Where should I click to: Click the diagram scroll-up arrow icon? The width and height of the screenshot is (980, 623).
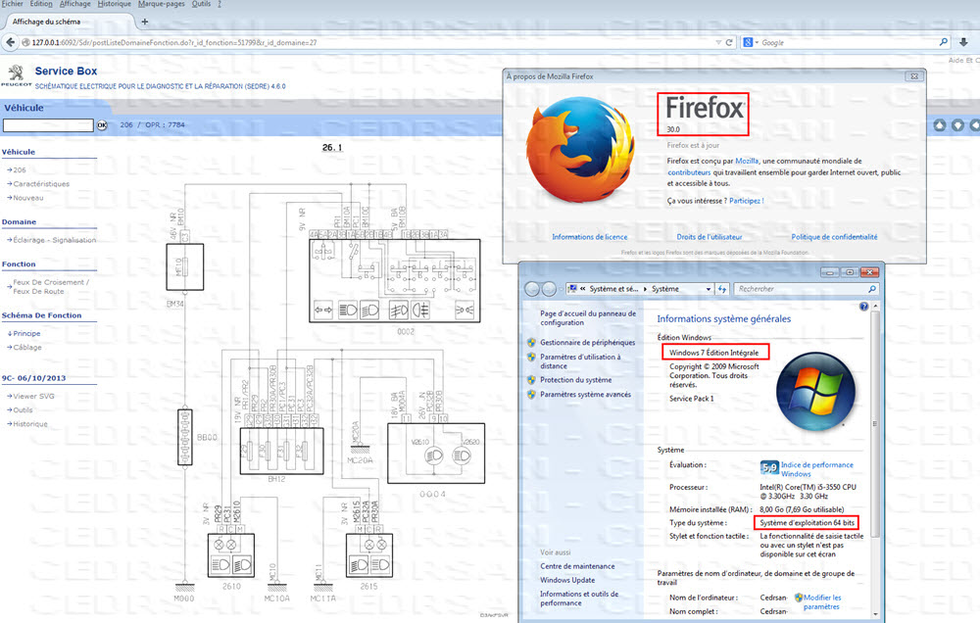940,125
